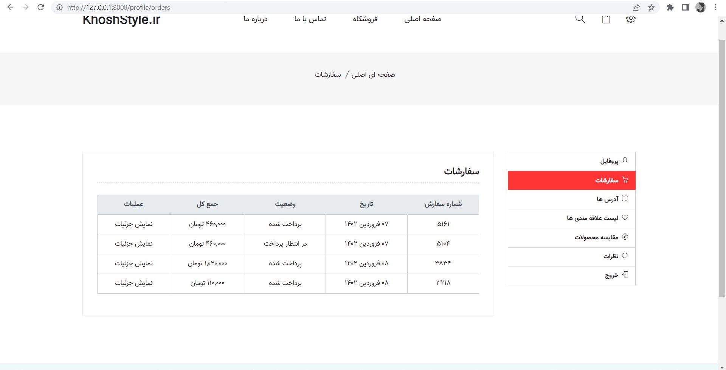Select تماس با ما in the navigation

point(310,19)
